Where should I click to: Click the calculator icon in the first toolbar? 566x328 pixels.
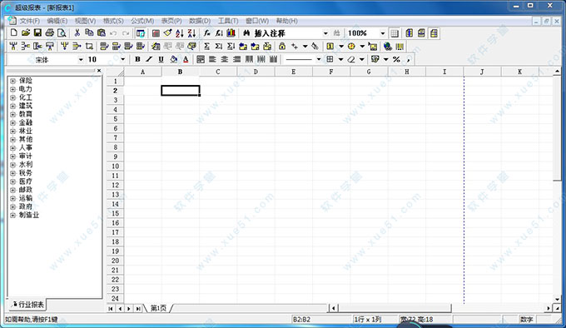coord(156,33)
